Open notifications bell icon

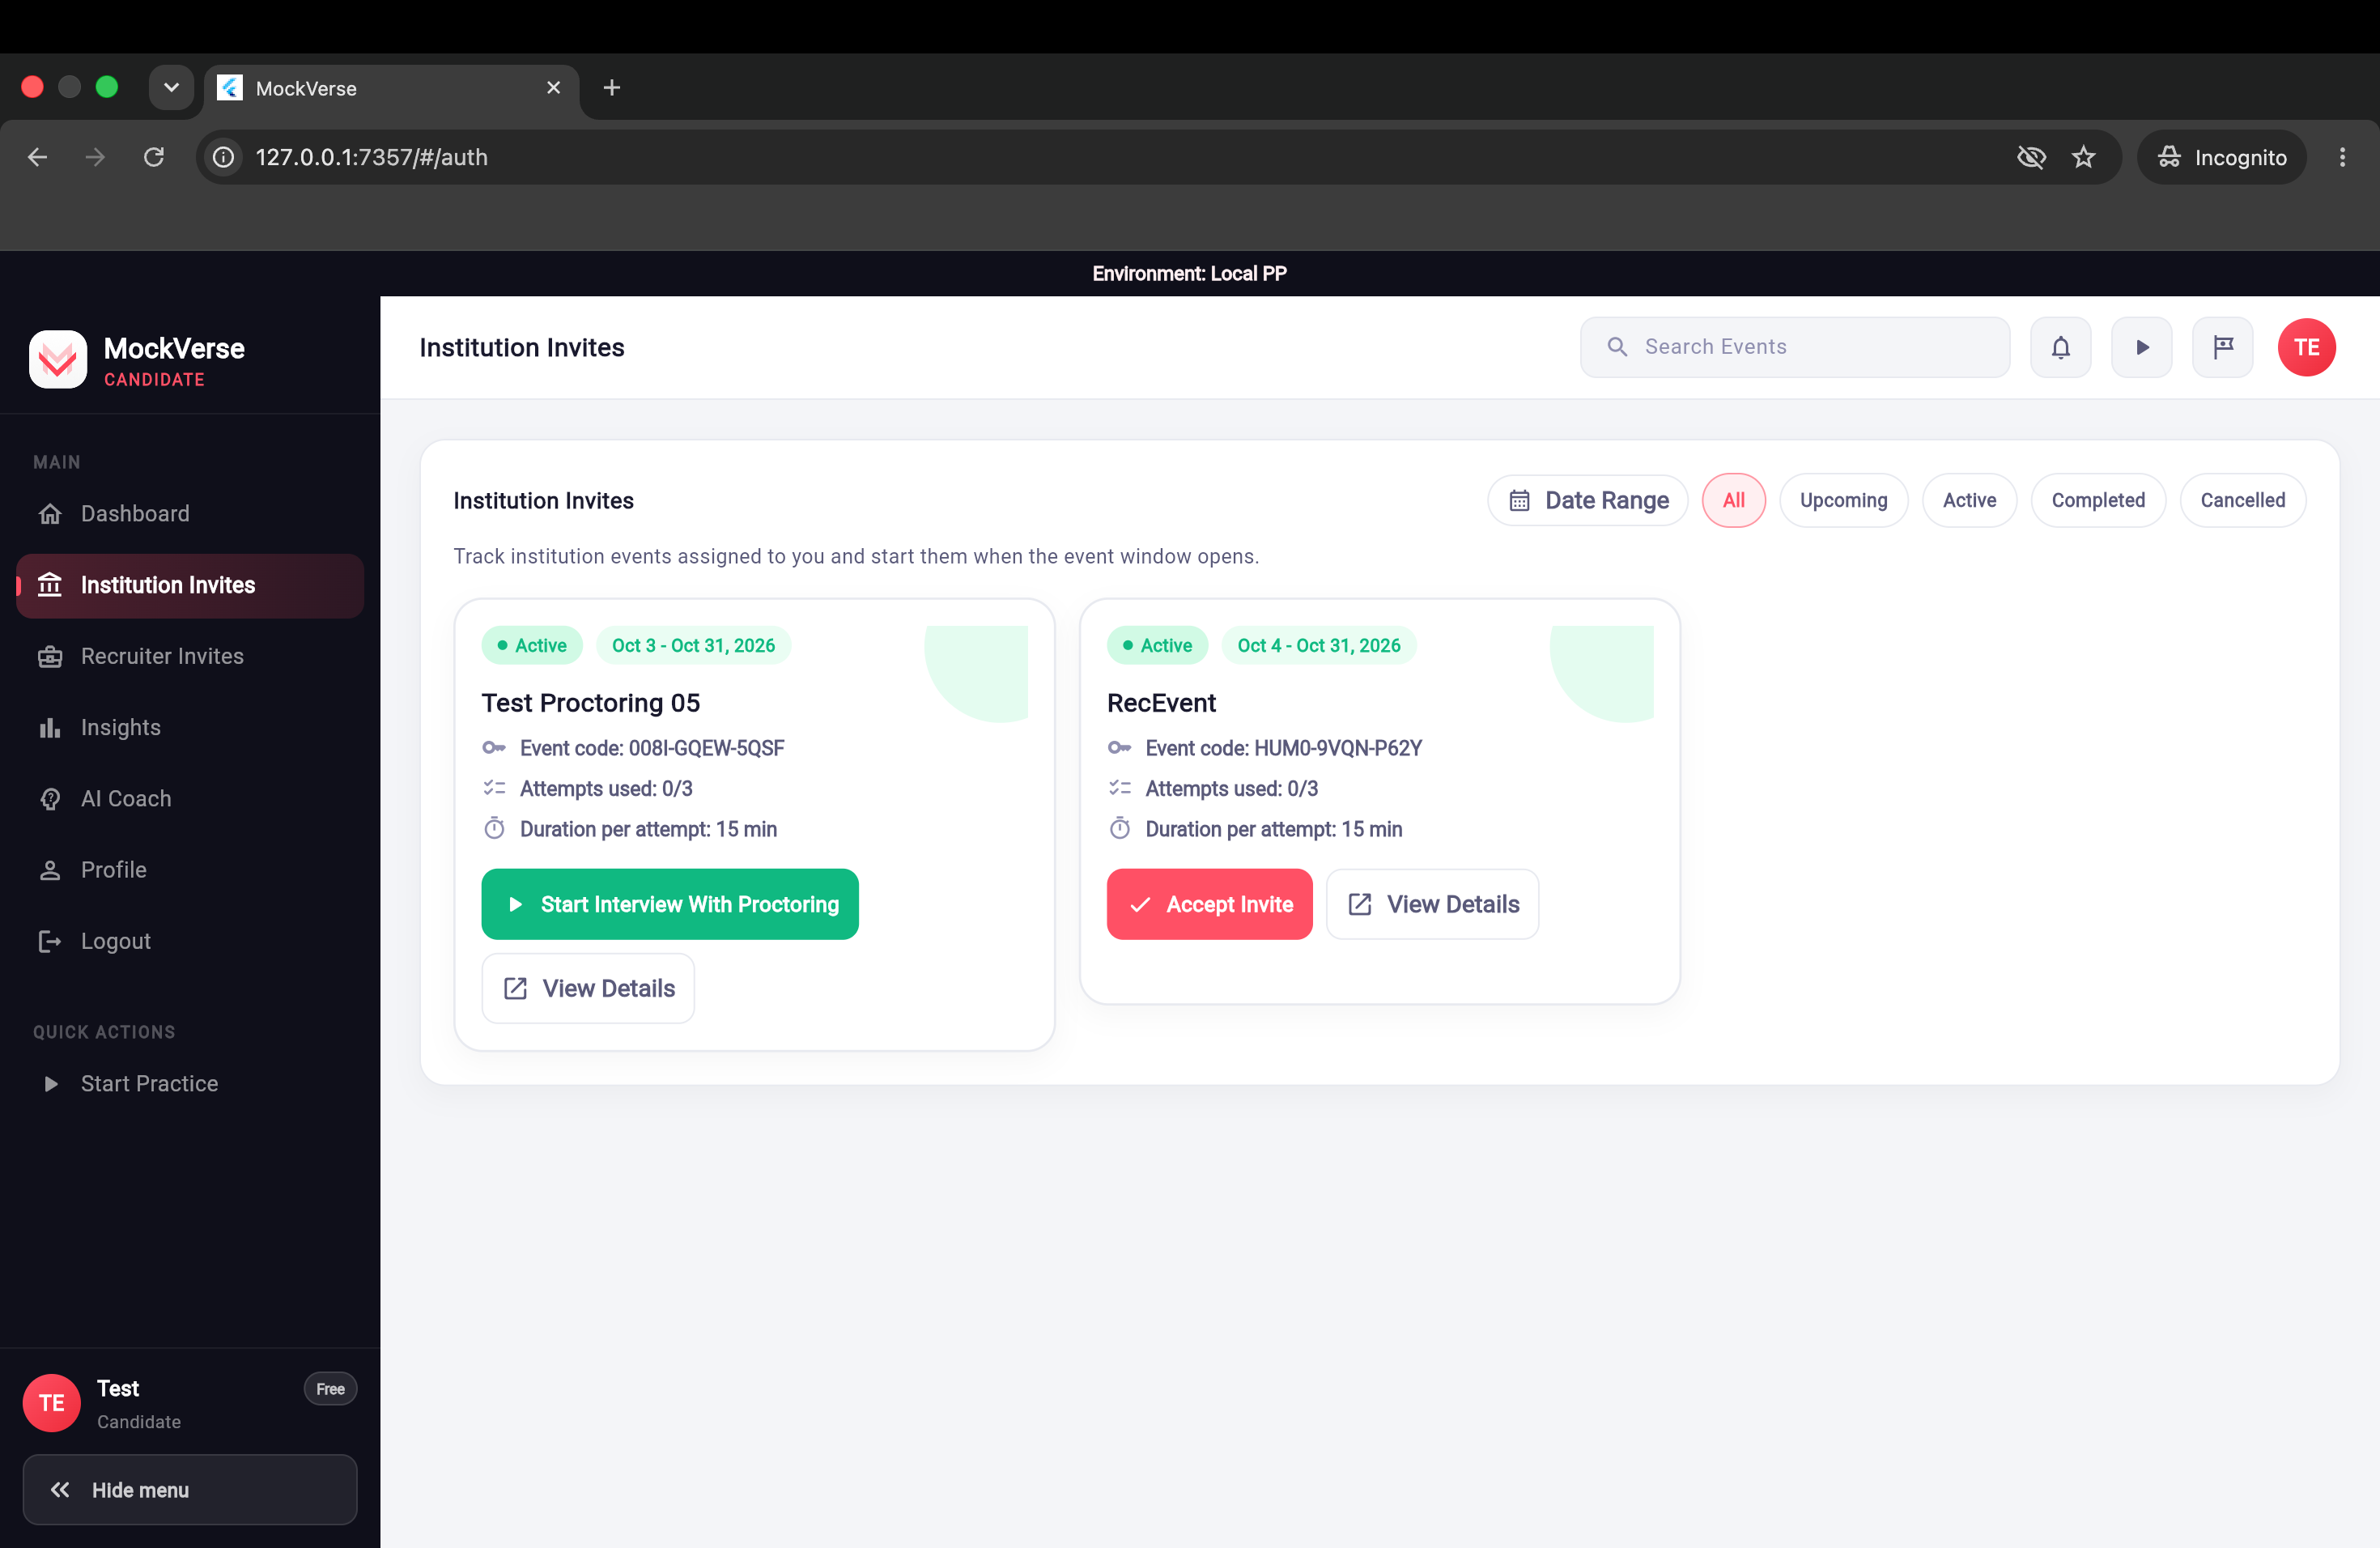[x=2060, y=347]
